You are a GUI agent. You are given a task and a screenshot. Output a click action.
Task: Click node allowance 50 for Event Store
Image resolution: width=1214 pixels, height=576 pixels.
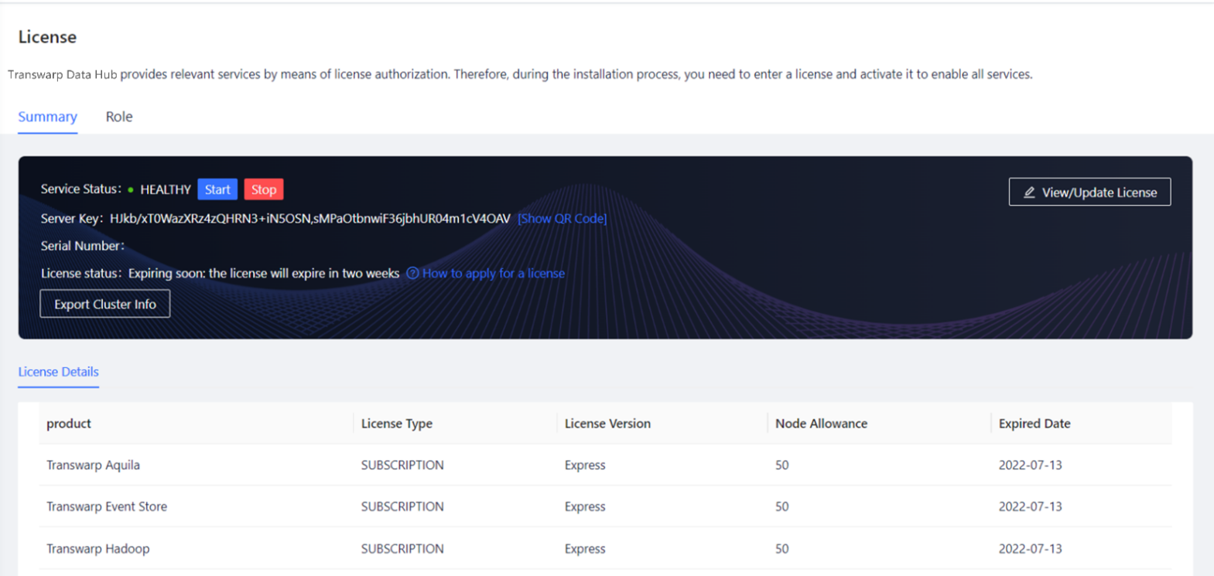782,506
